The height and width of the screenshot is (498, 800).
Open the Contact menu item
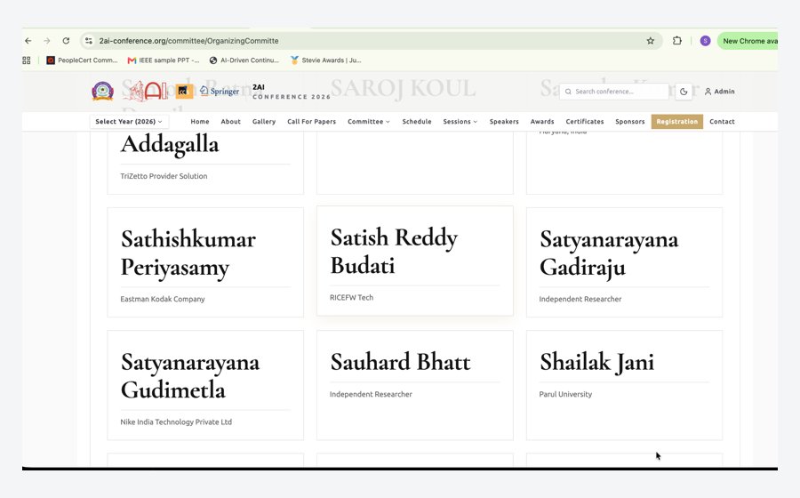click(x=722, y=122)
